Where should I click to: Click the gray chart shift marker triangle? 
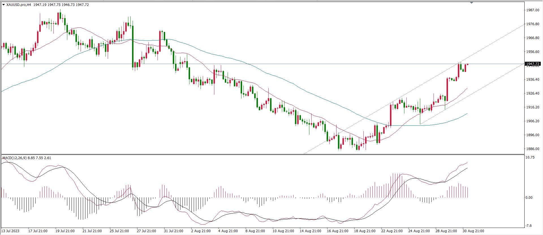pyautogui.click(x=471, y=3)
